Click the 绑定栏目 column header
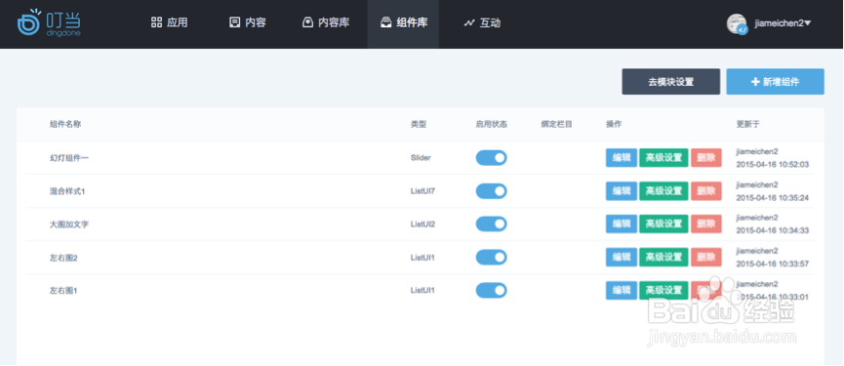Viewport: 844px width, 366px height. pyautogui.click(x=556, y=124)
